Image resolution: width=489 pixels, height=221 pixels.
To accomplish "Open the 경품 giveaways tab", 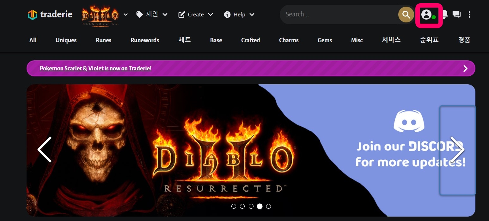I will click(464, 40).
